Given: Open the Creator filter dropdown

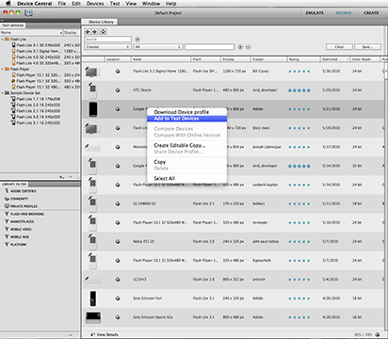Looking at the screenshot, I should [x=107, y=47].
